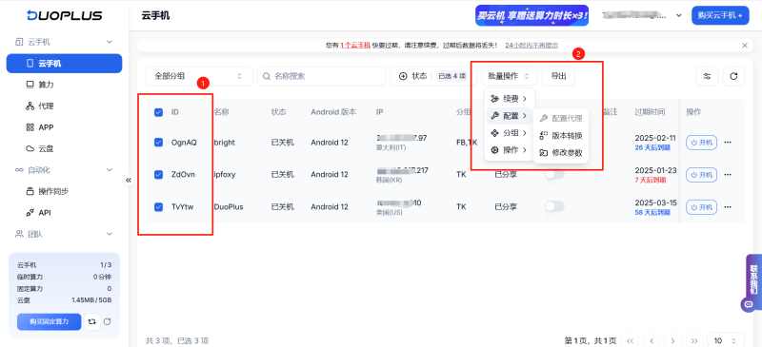Open the 全部分组 group dropdown
762x347 pixels.
[199, 76]
